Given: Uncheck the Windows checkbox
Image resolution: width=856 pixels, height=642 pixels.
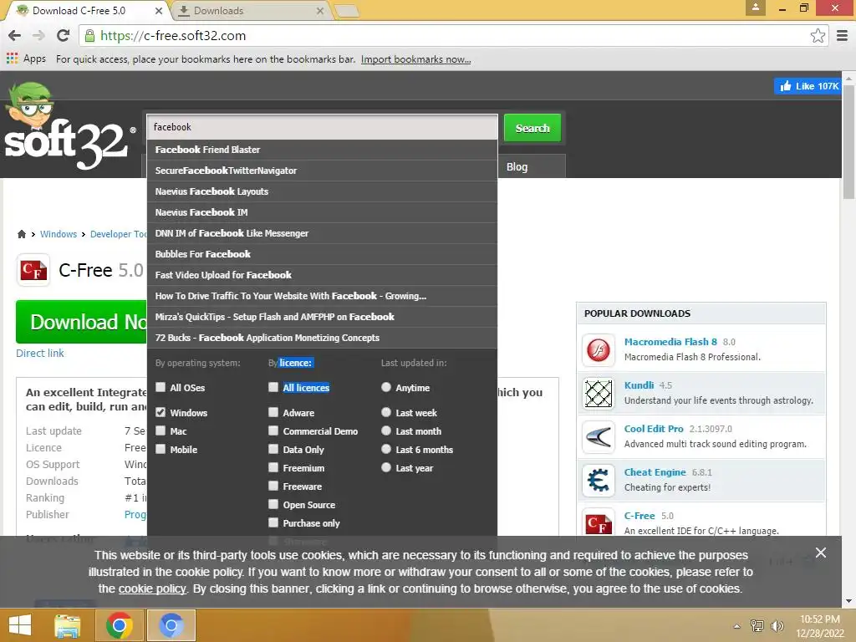Looking at the screenshot, I should pos(160,412).
